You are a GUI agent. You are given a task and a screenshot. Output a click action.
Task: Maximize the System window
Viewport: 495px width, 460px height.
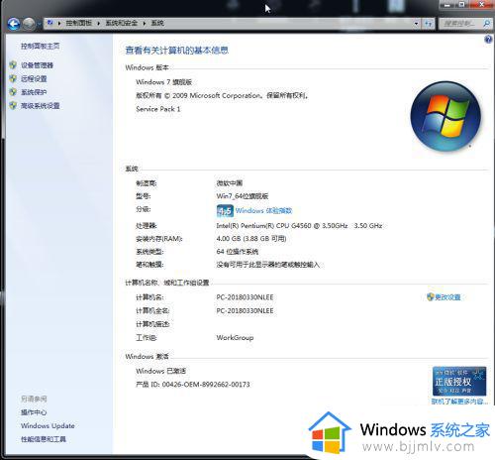(461, 5)
